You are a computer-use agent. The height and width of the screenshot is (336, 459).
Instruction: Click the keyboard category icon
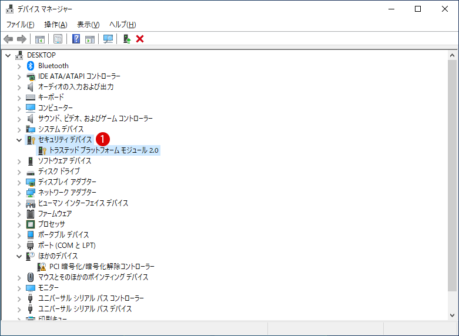pyautogui.click(x=31, y=98)
